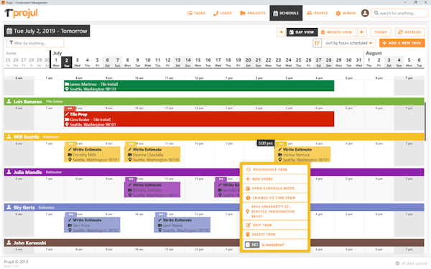Click John Karwoski person icon
Screen dimensions: 431x269
coord(9,242)
